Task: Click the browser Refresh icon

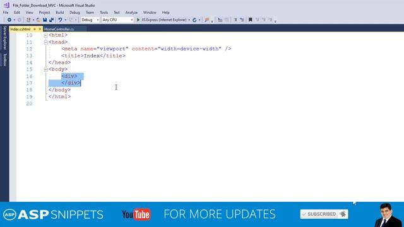Action: click(194, 20)
